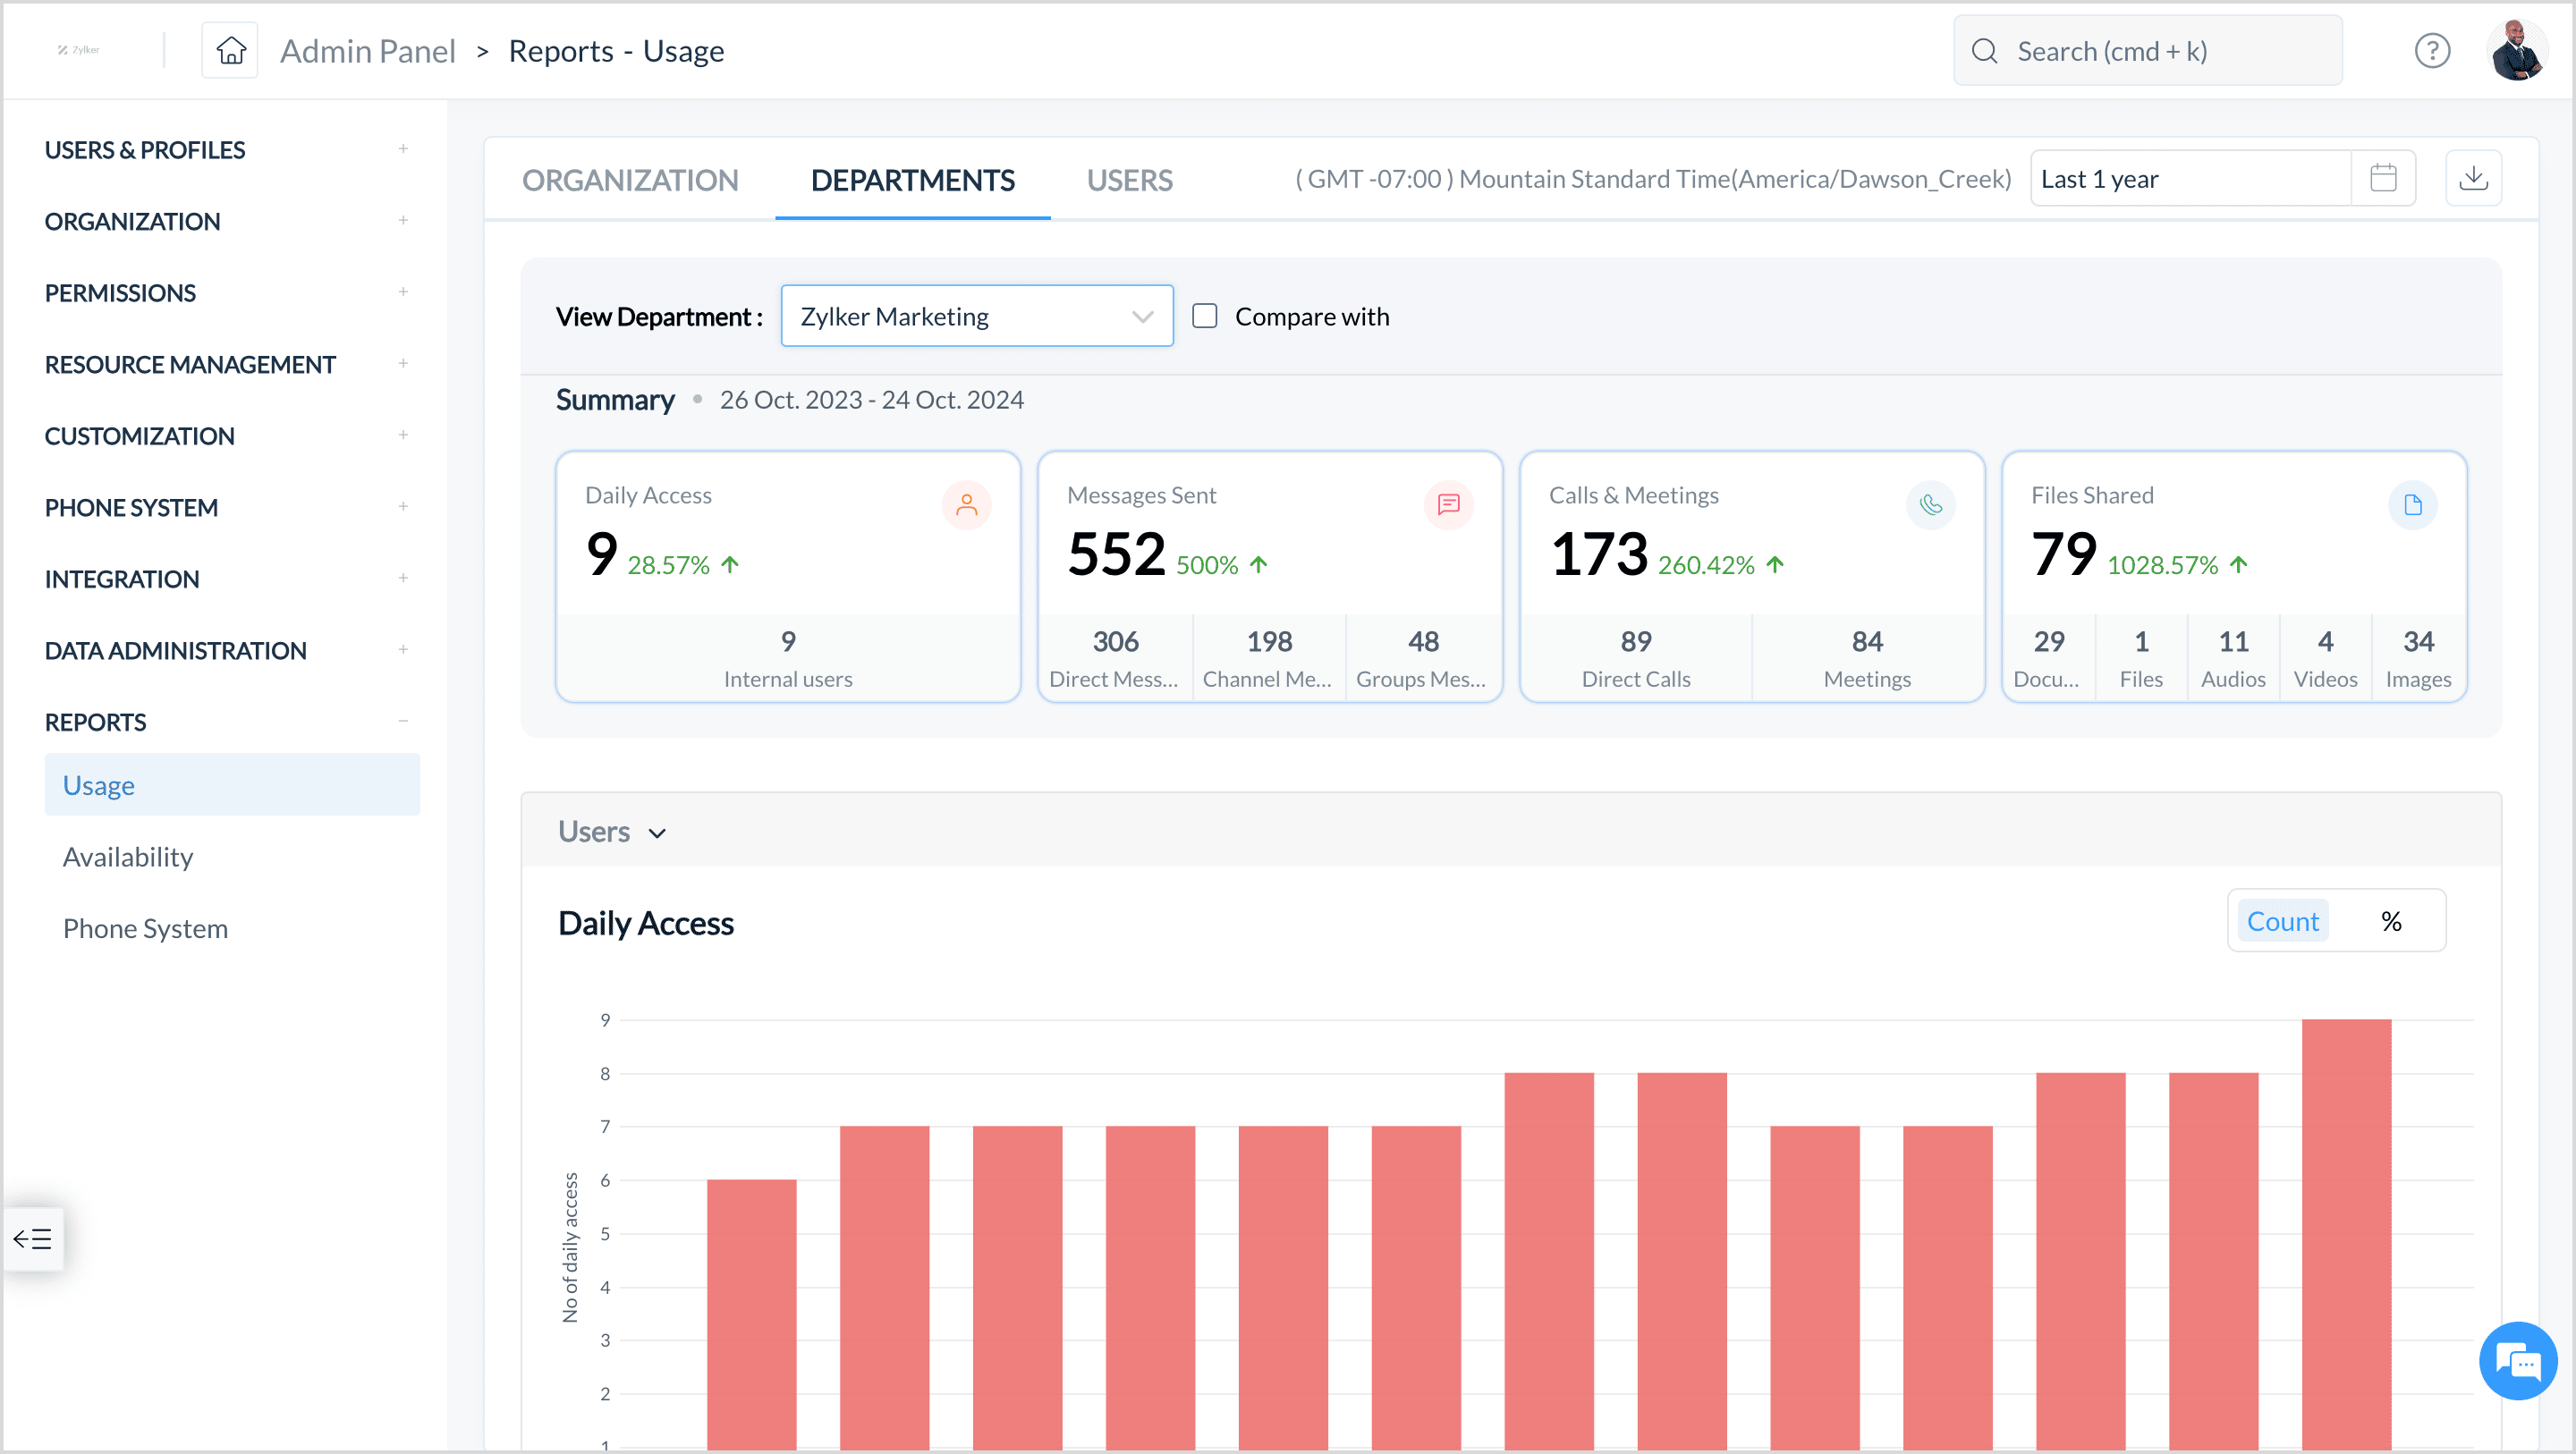
Task: Click the 34 Images stat
Action: tap(2418, 658)
